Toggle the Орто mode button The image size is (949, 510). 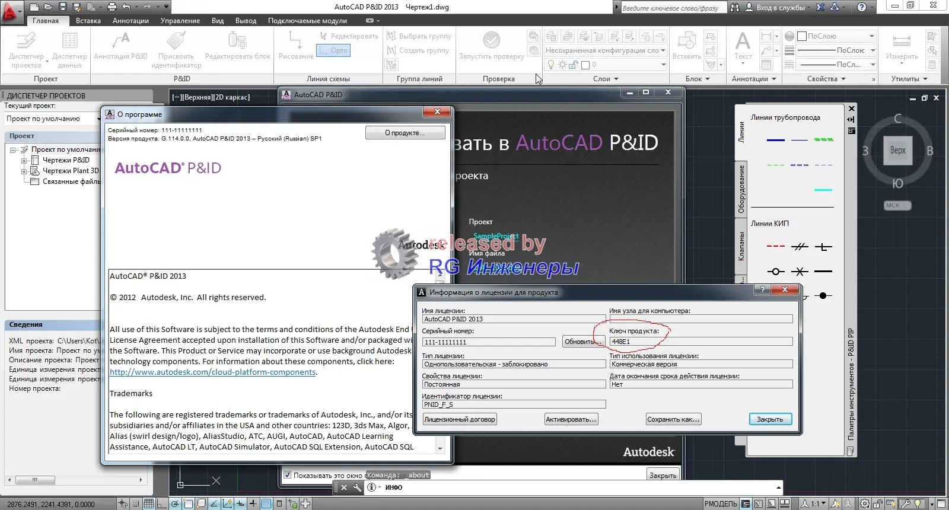[x=333, y=50]
